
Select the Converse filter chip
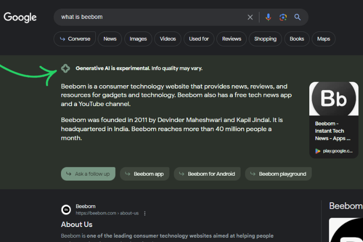pyautogui.click(x=75, y=39)
